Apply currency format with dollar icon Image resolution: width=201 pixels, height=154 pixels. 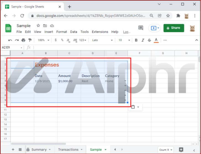56,40
